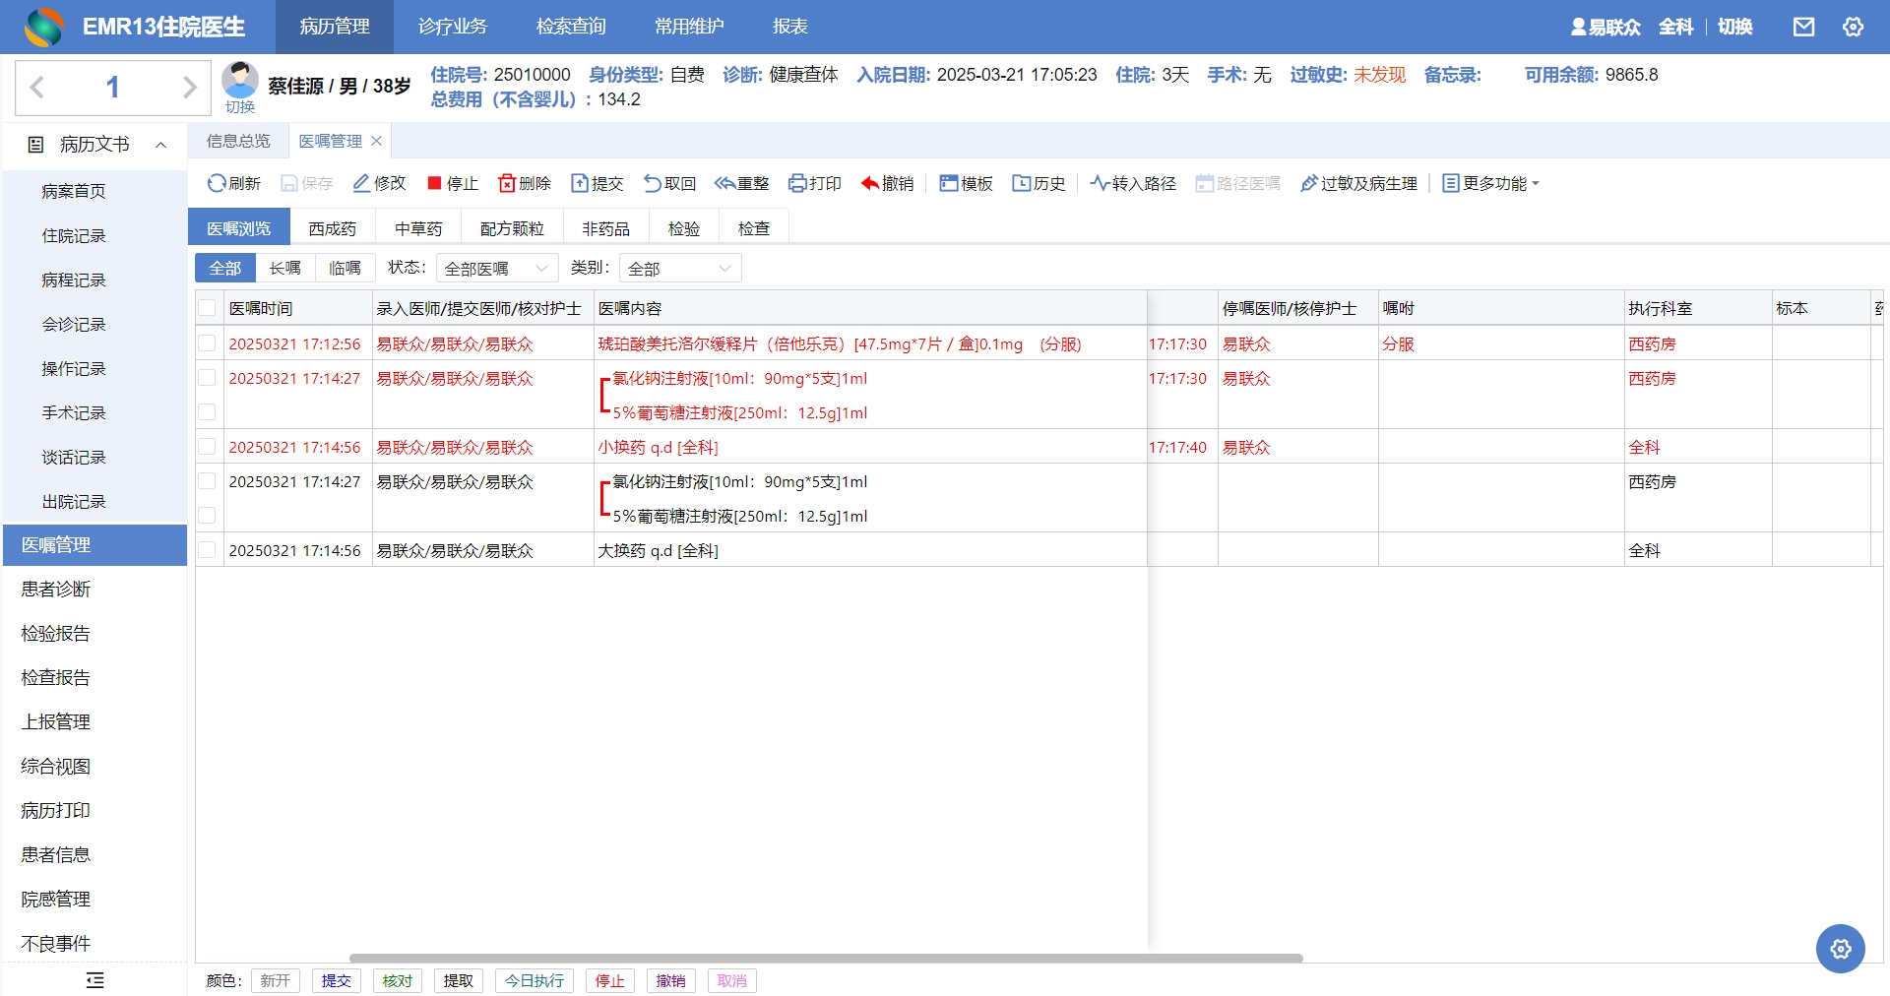
Task: Go to previous patient with left arrow
Action: pyautogui.click(x=37, y=88)
